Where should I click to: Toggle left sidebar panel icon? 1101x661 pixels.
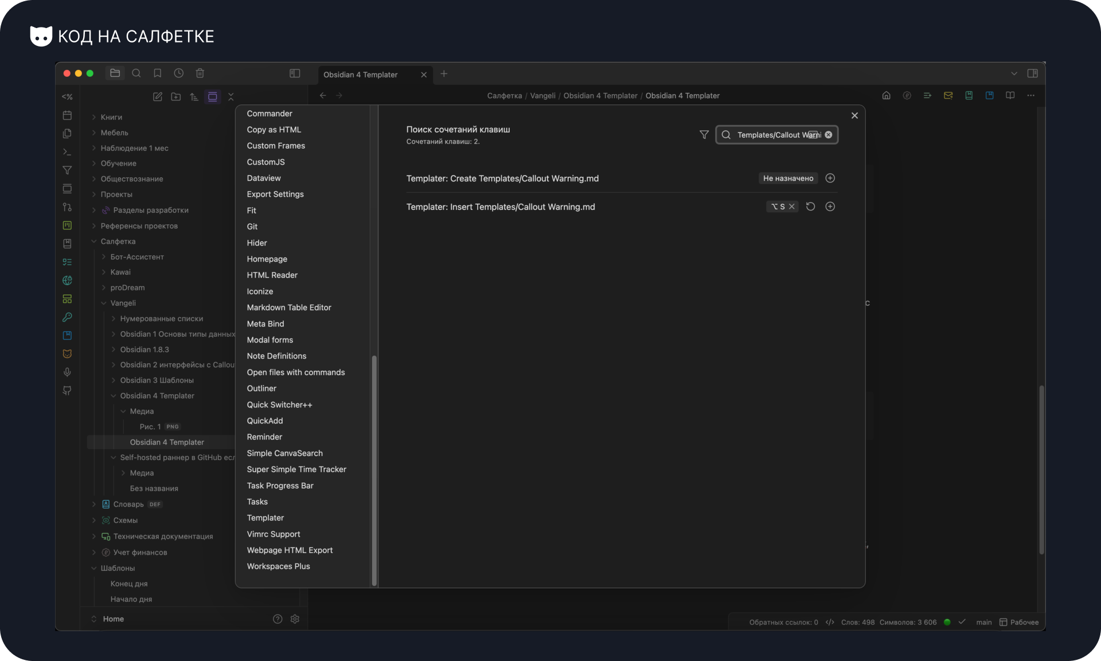295,73
